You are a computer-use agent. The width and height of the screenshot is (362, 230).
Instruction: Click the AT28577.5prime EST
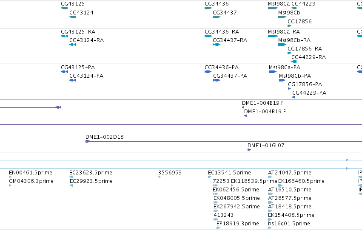270,202
